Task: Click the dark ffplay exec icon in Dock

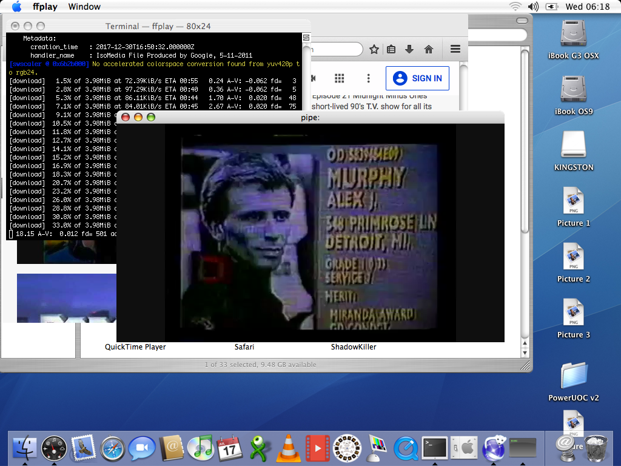Action: point(523,448)
